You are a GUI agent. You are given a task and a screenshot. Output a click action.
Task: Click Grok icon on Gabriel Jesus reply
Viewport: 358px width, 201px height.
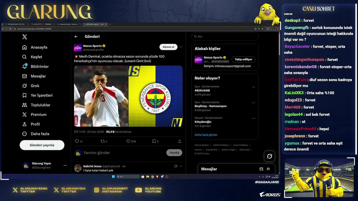point(176,166)
